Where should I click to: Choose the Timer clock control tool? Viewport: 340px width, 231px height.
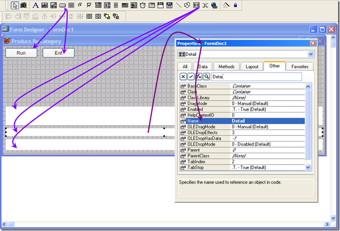pos(143,5)
